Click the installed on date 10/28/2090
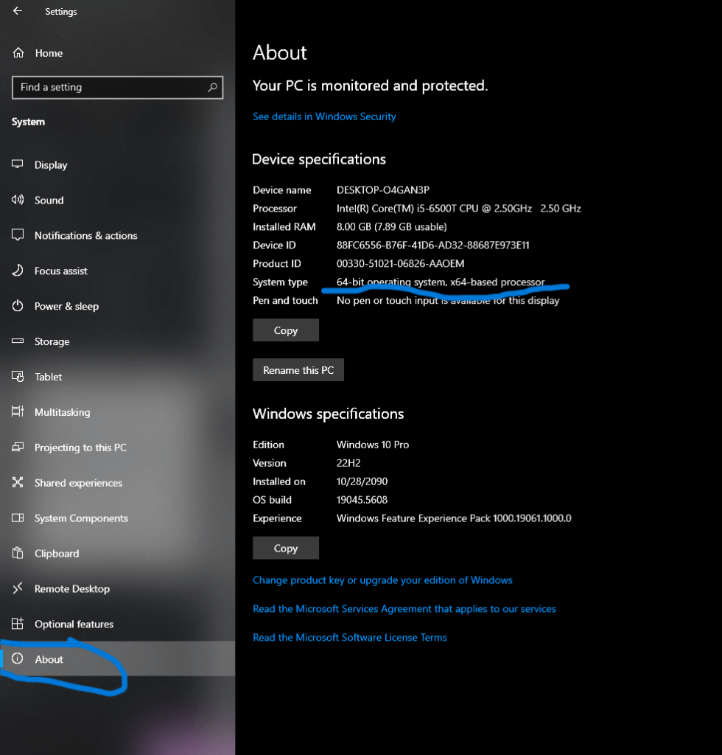Image resolution: width=722 pixels, height=755 pixels. 362,481
